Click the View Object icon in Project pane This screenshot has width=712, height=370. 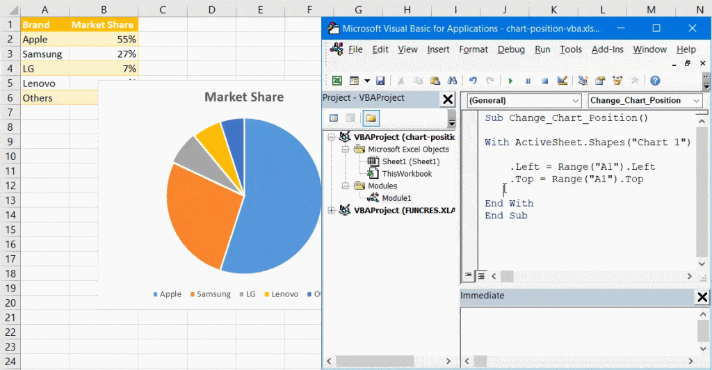point(350,118)
